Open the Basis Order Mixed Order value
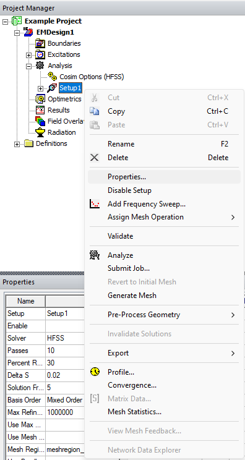The image size is (245, 460). pyautogui.click(x=65, y=400)
